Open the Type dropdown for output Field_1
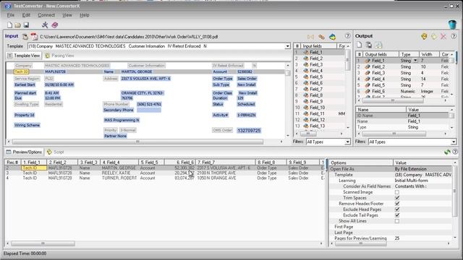 pyautogui.click(x=415, y=61)
